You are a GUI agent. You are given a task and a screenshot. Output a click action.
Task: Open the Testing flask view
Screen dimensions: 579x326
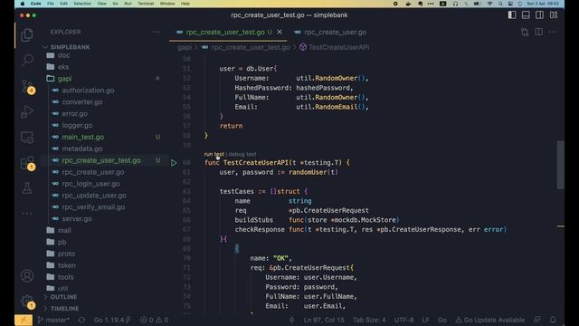click(27, 188)
